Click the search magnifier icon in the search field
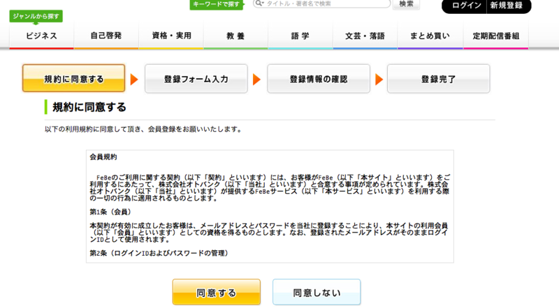 click(x=259, y=3)
